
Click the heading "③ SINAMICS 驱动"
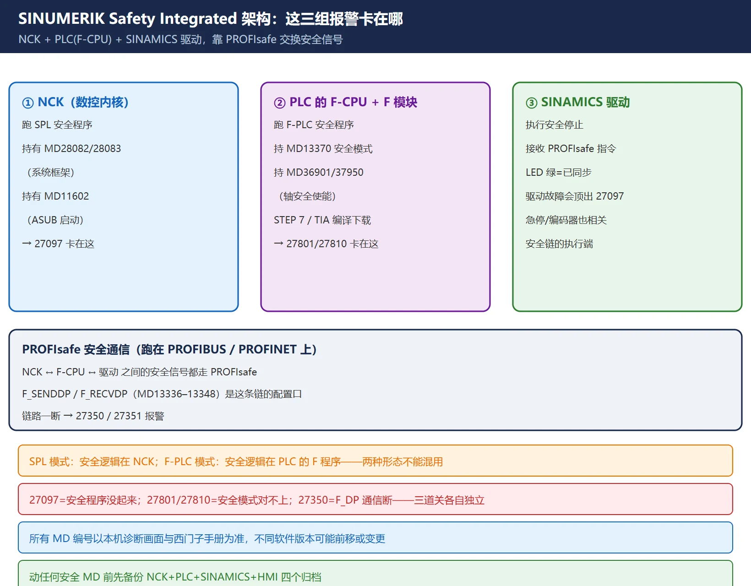point(578,102)
